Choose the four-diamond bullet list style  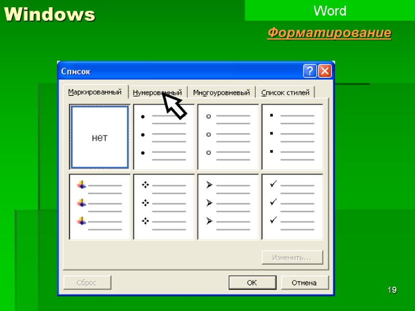[x=164, y=207]
